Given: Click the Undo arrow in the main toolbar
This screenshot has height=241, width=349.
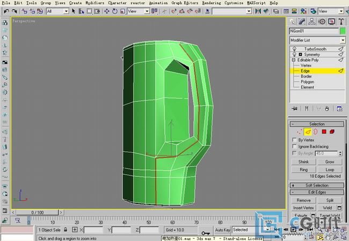Looking at the screenshot, I should click(x=6, y=11).
